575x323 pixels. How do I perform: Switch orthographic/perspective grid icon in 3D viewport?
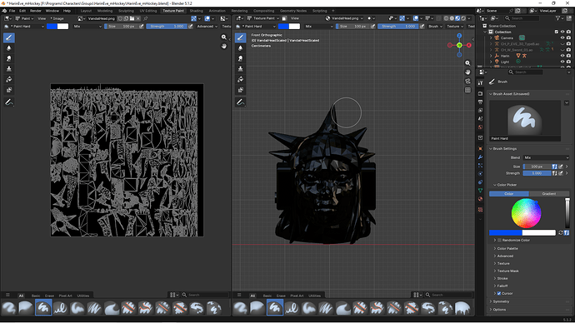point(467,90)
